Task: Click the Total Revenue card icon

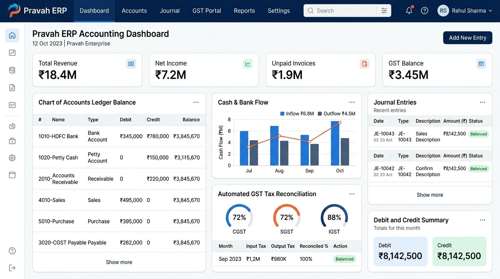Action: (131, 64)
